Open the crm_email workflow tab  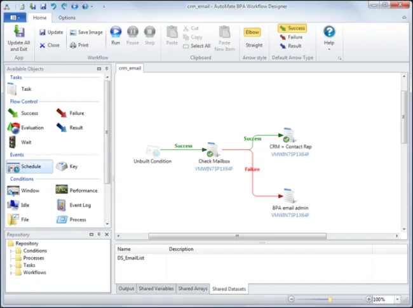coord(130,68)
